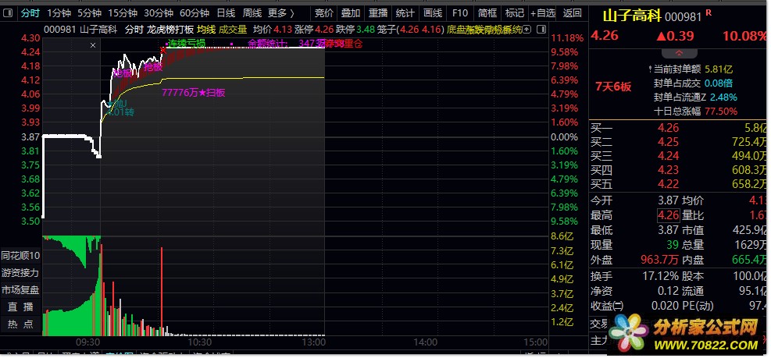Click the 8.6亿 volume axis label
The width and height of the screenshot is (771, 358).
point(563,236)
